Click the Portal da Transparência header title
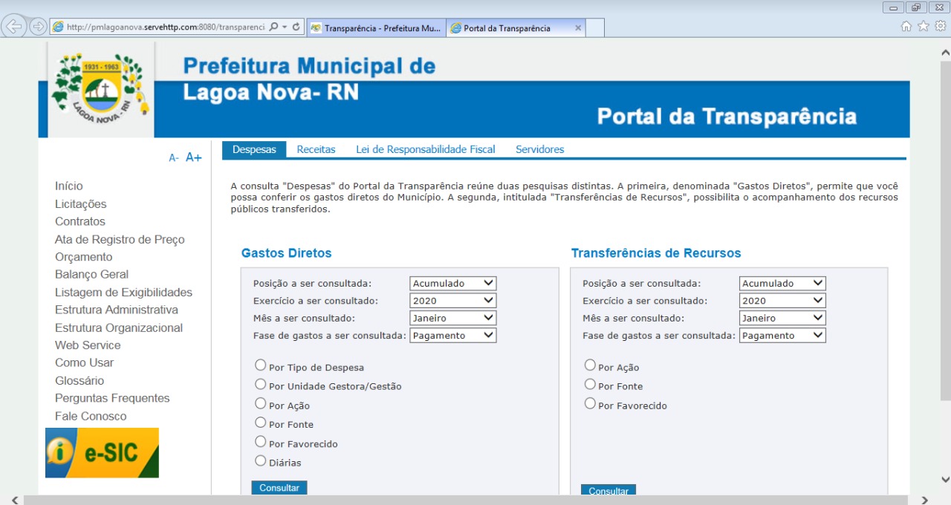This screenshot has height=505, width=951. click(727, 117)
